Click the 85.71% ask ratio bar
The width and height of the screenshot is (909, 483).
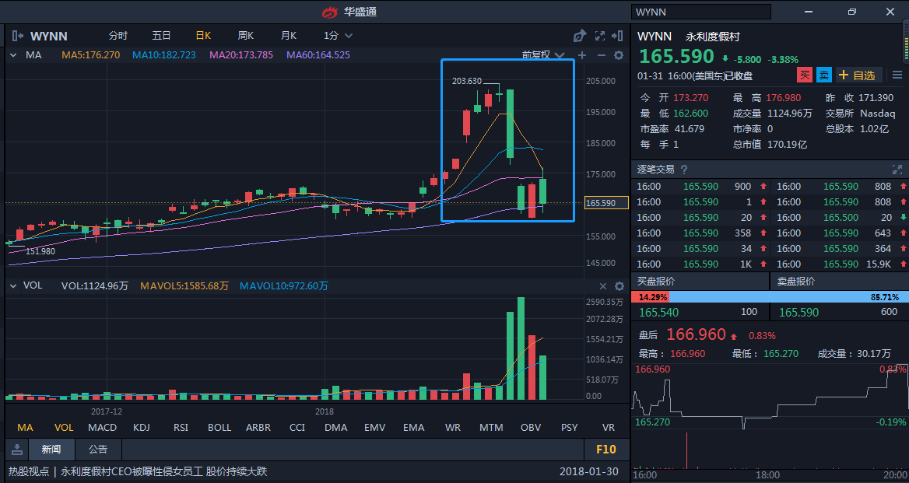(x=788, y=297)
